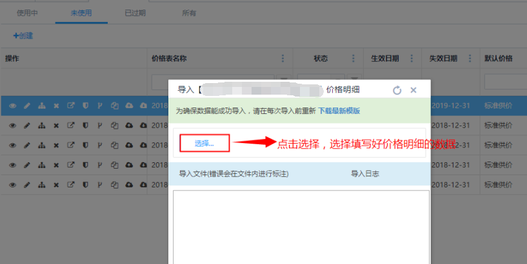Click the shield icon in the fourth row
The width and height of the screenshot is (527, 264).
pos(85,165)
